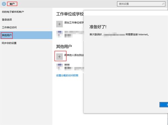The width and height of the screenshot is (168, 125).
Task: Click the 添加工作单位或学校 label text
Action: [x=74, y=23]
